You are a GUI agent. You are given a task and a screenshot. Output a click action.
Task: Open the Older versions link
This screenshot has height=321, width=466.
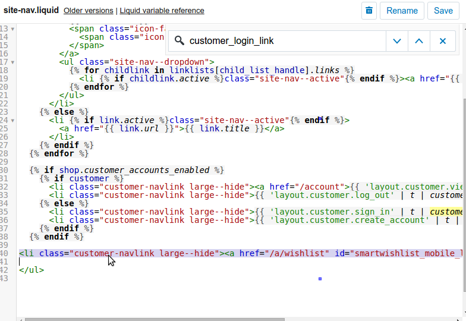coord(88,11)
